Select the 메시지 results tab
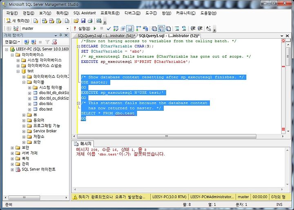This screenshot has height=210, width=294. 84,144
